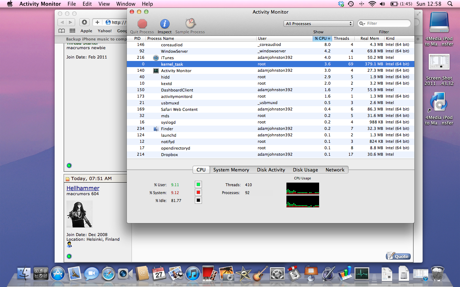
Task: Click the Inspect info icon
Action: 165,24
